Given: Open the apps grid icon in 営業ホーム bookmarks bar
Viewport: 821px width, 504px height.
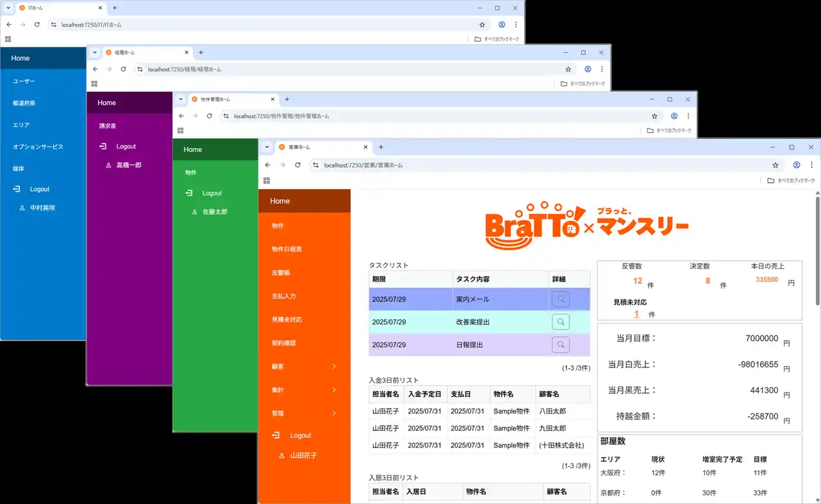Looking at the screenshot, I should (267, 181).
